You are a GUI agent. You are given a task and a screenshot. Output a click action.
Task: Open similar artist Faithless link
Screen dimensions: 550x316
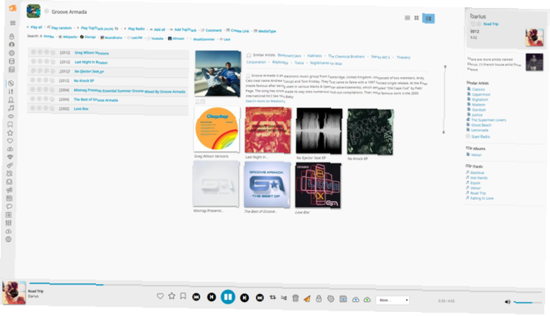pos(314,56)
